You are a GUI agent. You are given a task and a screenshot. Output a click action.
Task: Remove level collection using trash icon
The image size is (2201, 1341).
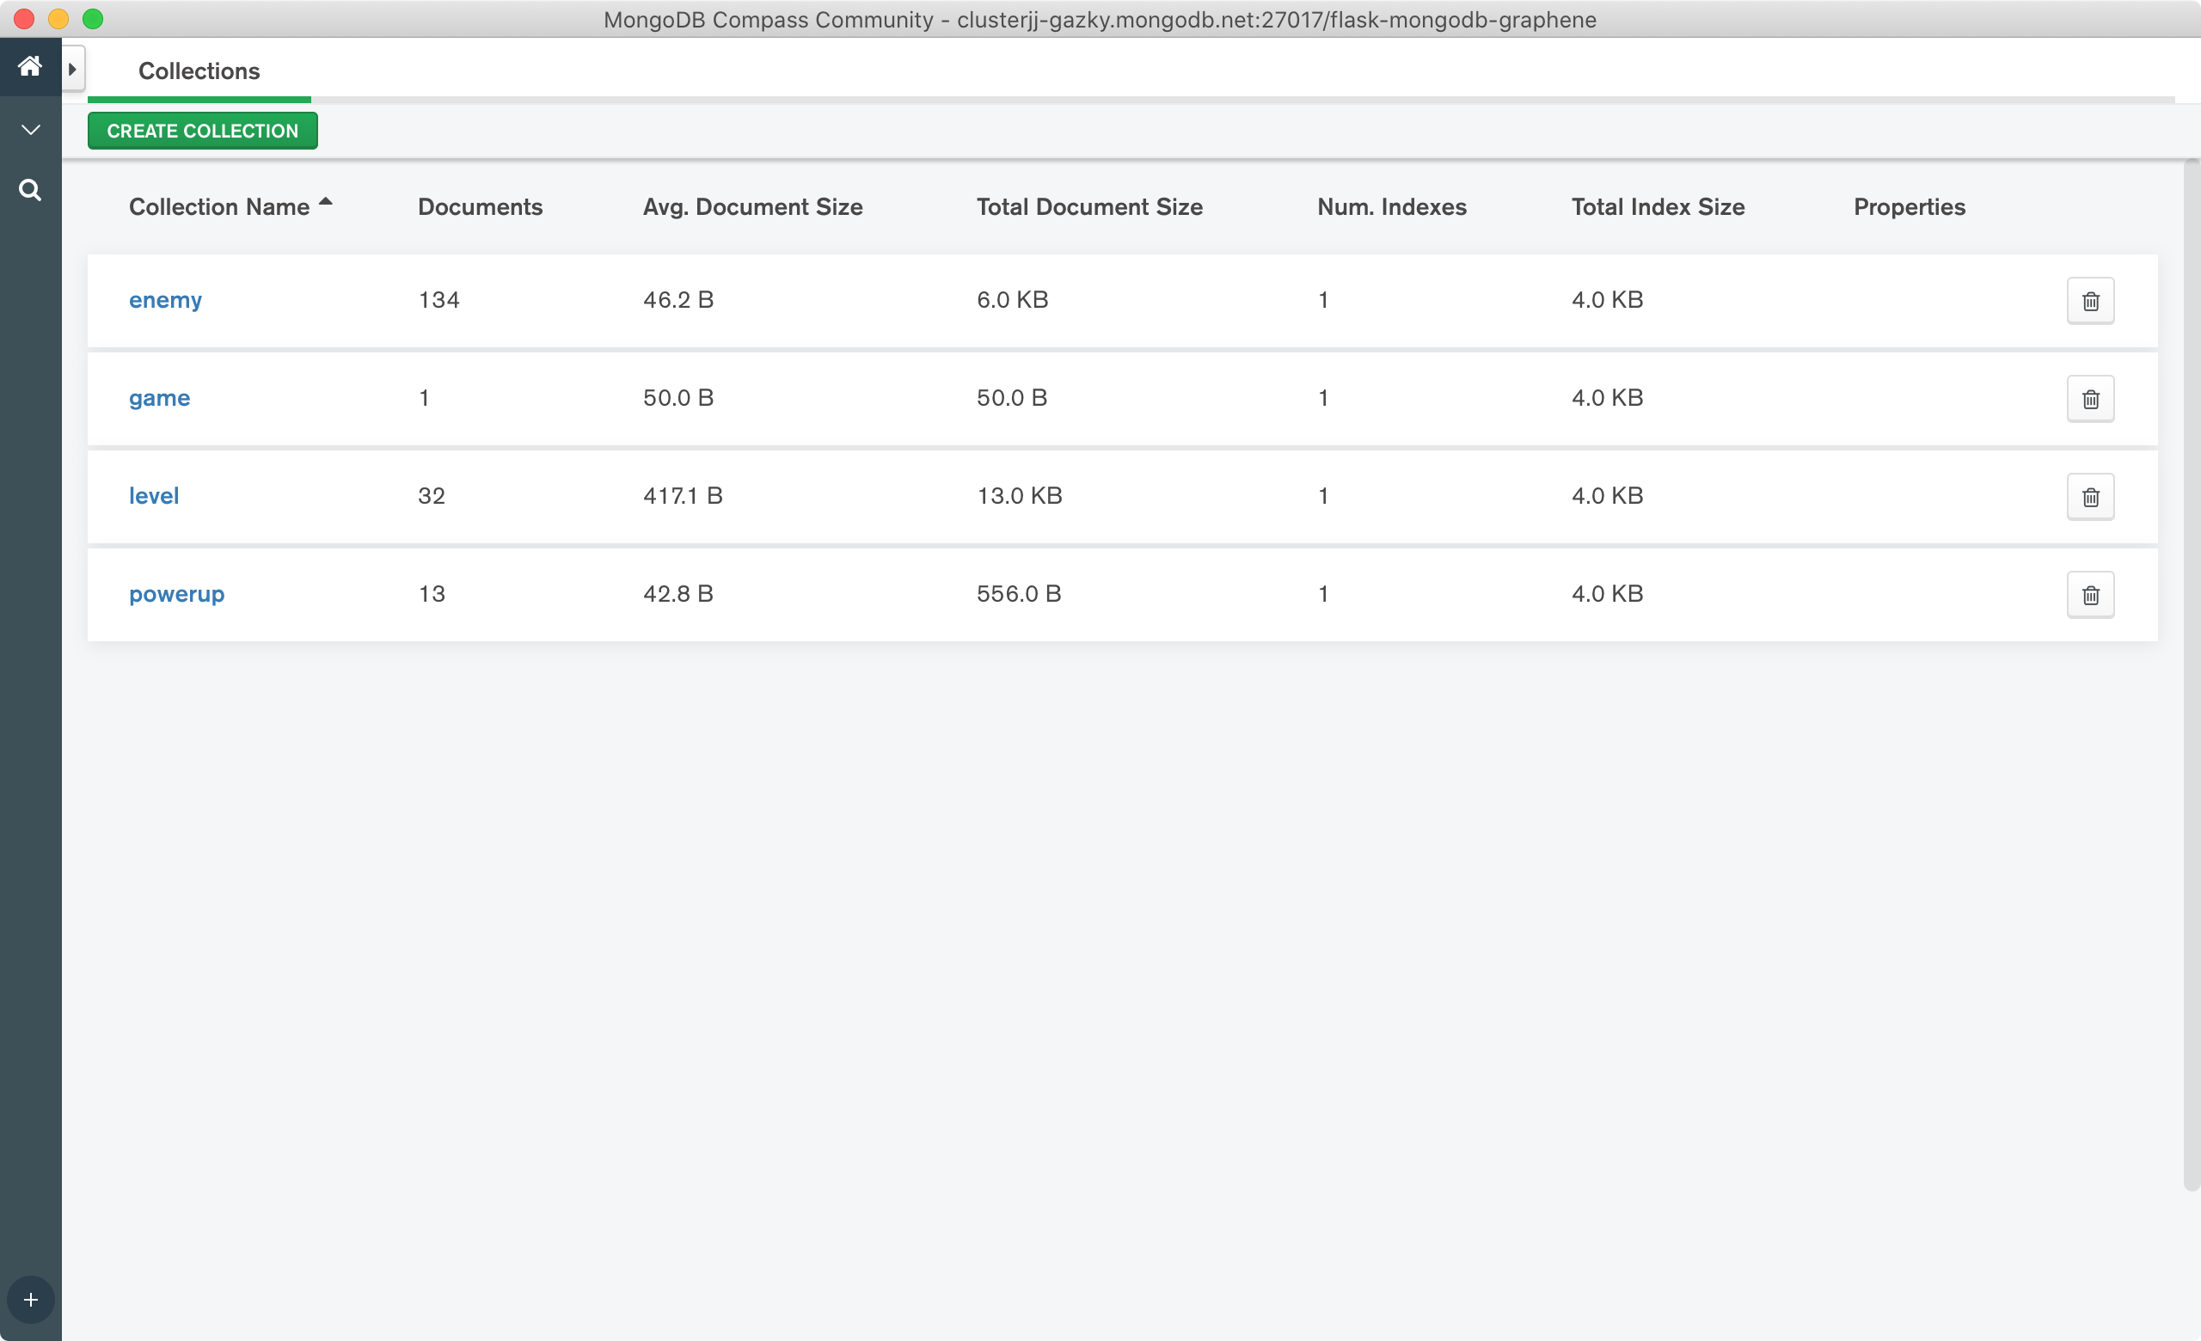[x=2090, y=498]
